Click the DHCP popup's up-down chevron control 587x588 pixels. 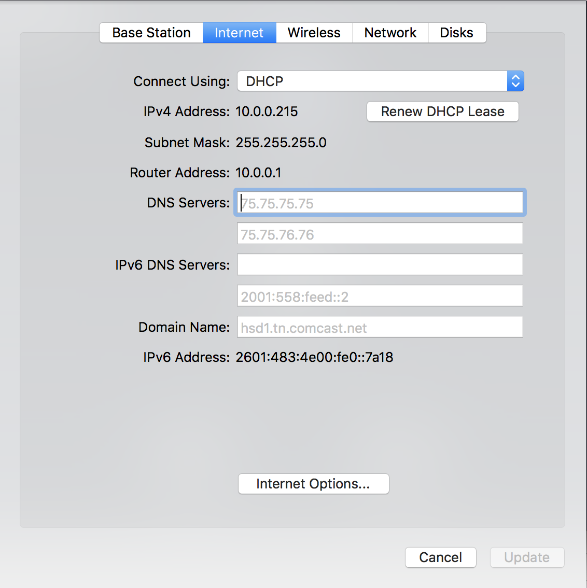(515, 81)
